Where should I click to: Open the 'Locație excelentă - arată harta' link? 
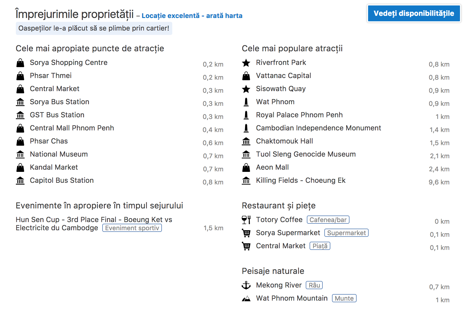click(192, 16)
